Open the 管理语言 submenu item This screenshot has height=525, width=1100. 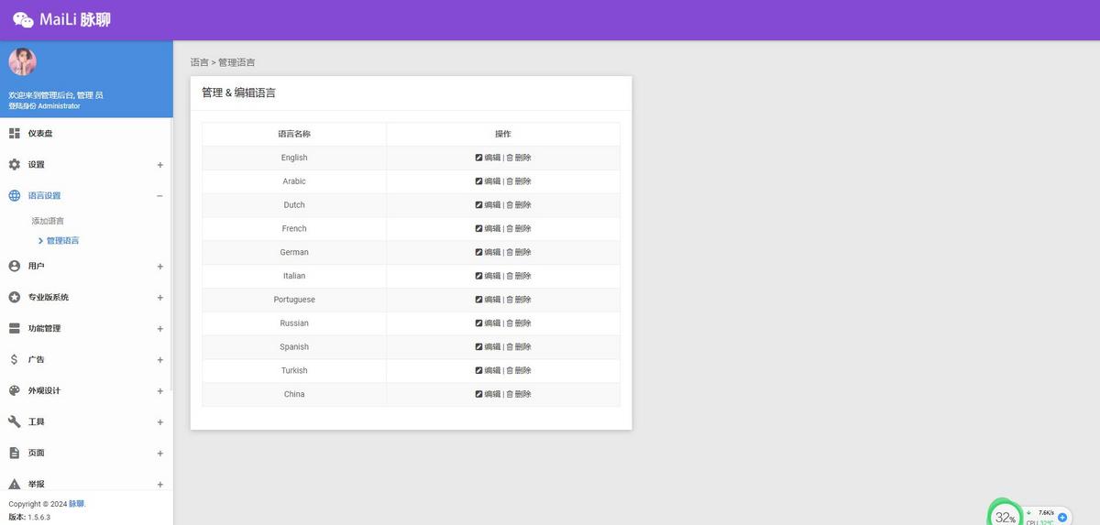[x=62, y=240]
